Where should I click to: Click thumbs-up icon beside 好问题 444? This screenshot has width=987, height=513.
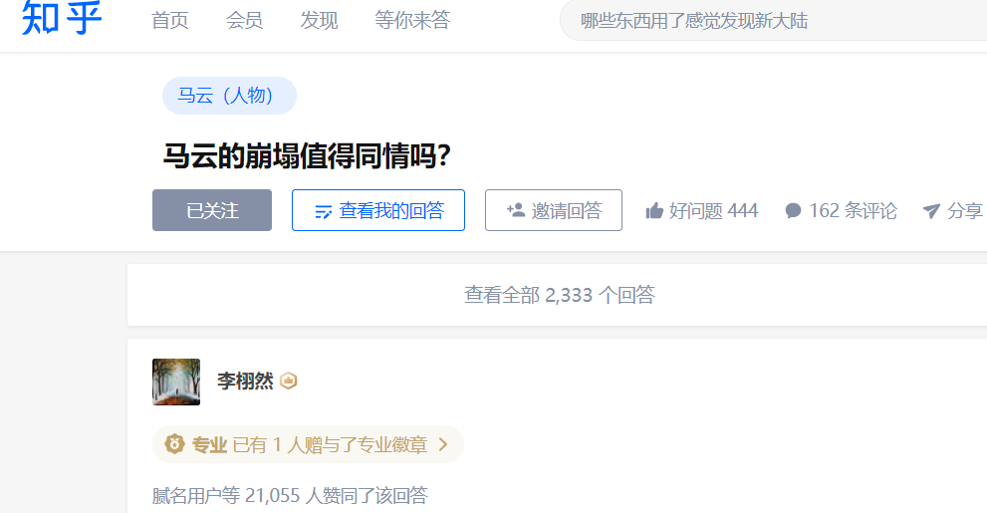point(654,210)
